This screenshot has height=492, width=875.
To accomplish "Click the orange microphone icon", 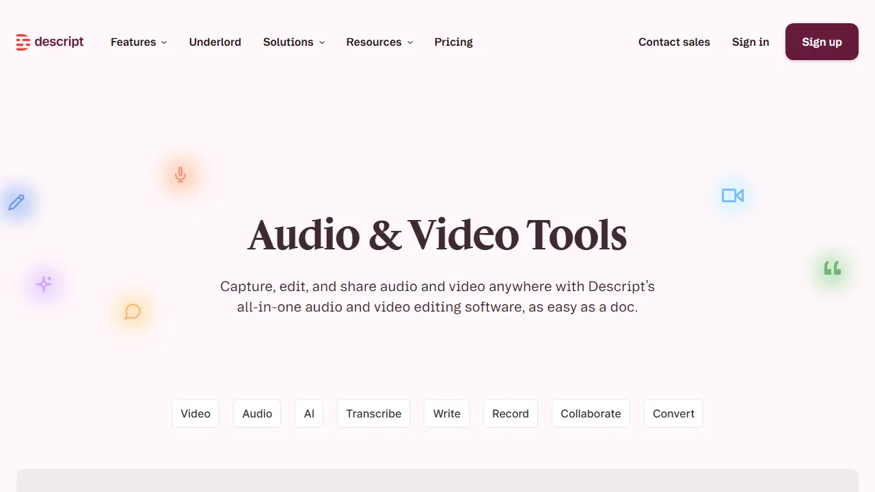I will point(180,175).
